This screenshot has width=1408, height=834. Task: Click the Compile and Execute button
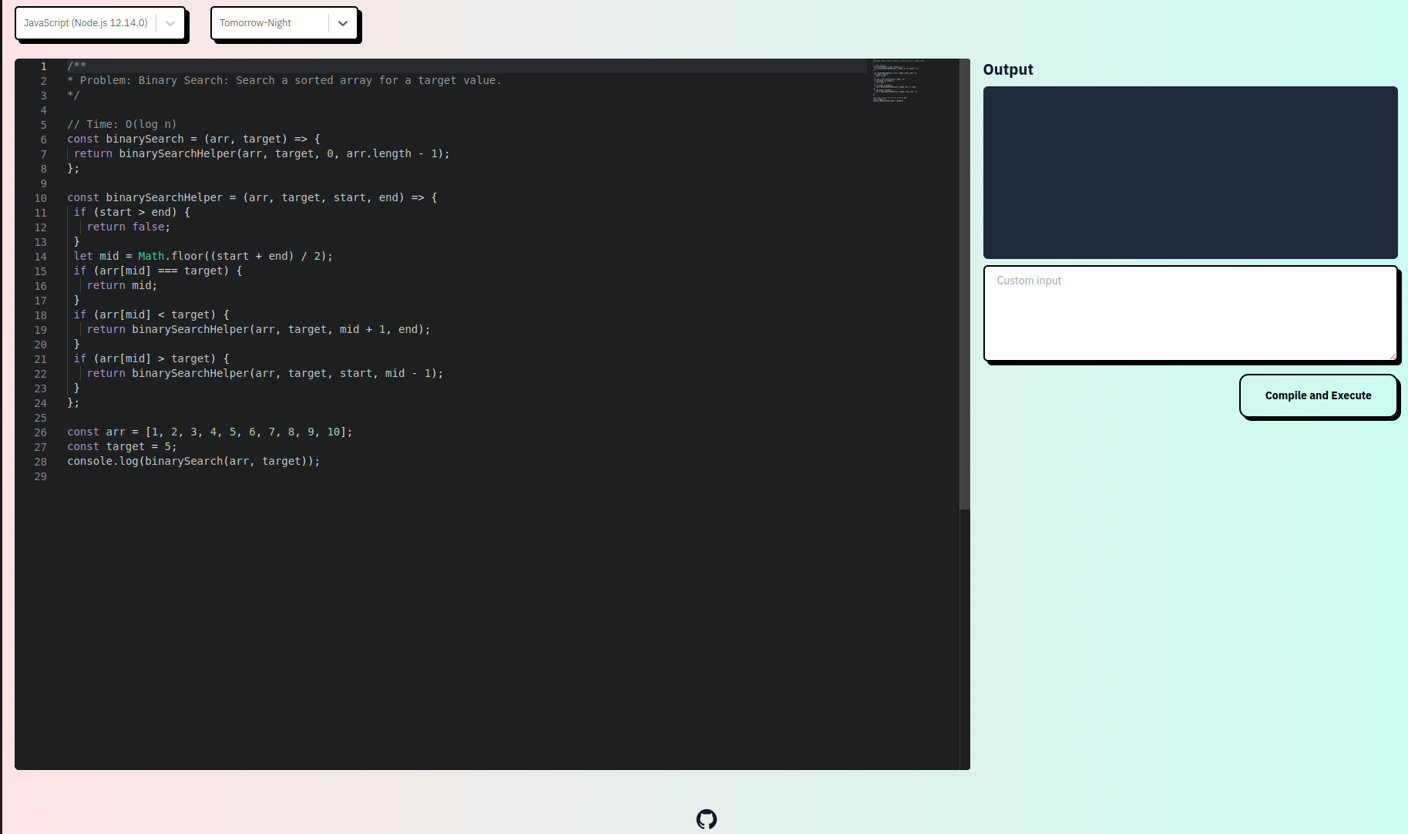(x=1318, y=395)
